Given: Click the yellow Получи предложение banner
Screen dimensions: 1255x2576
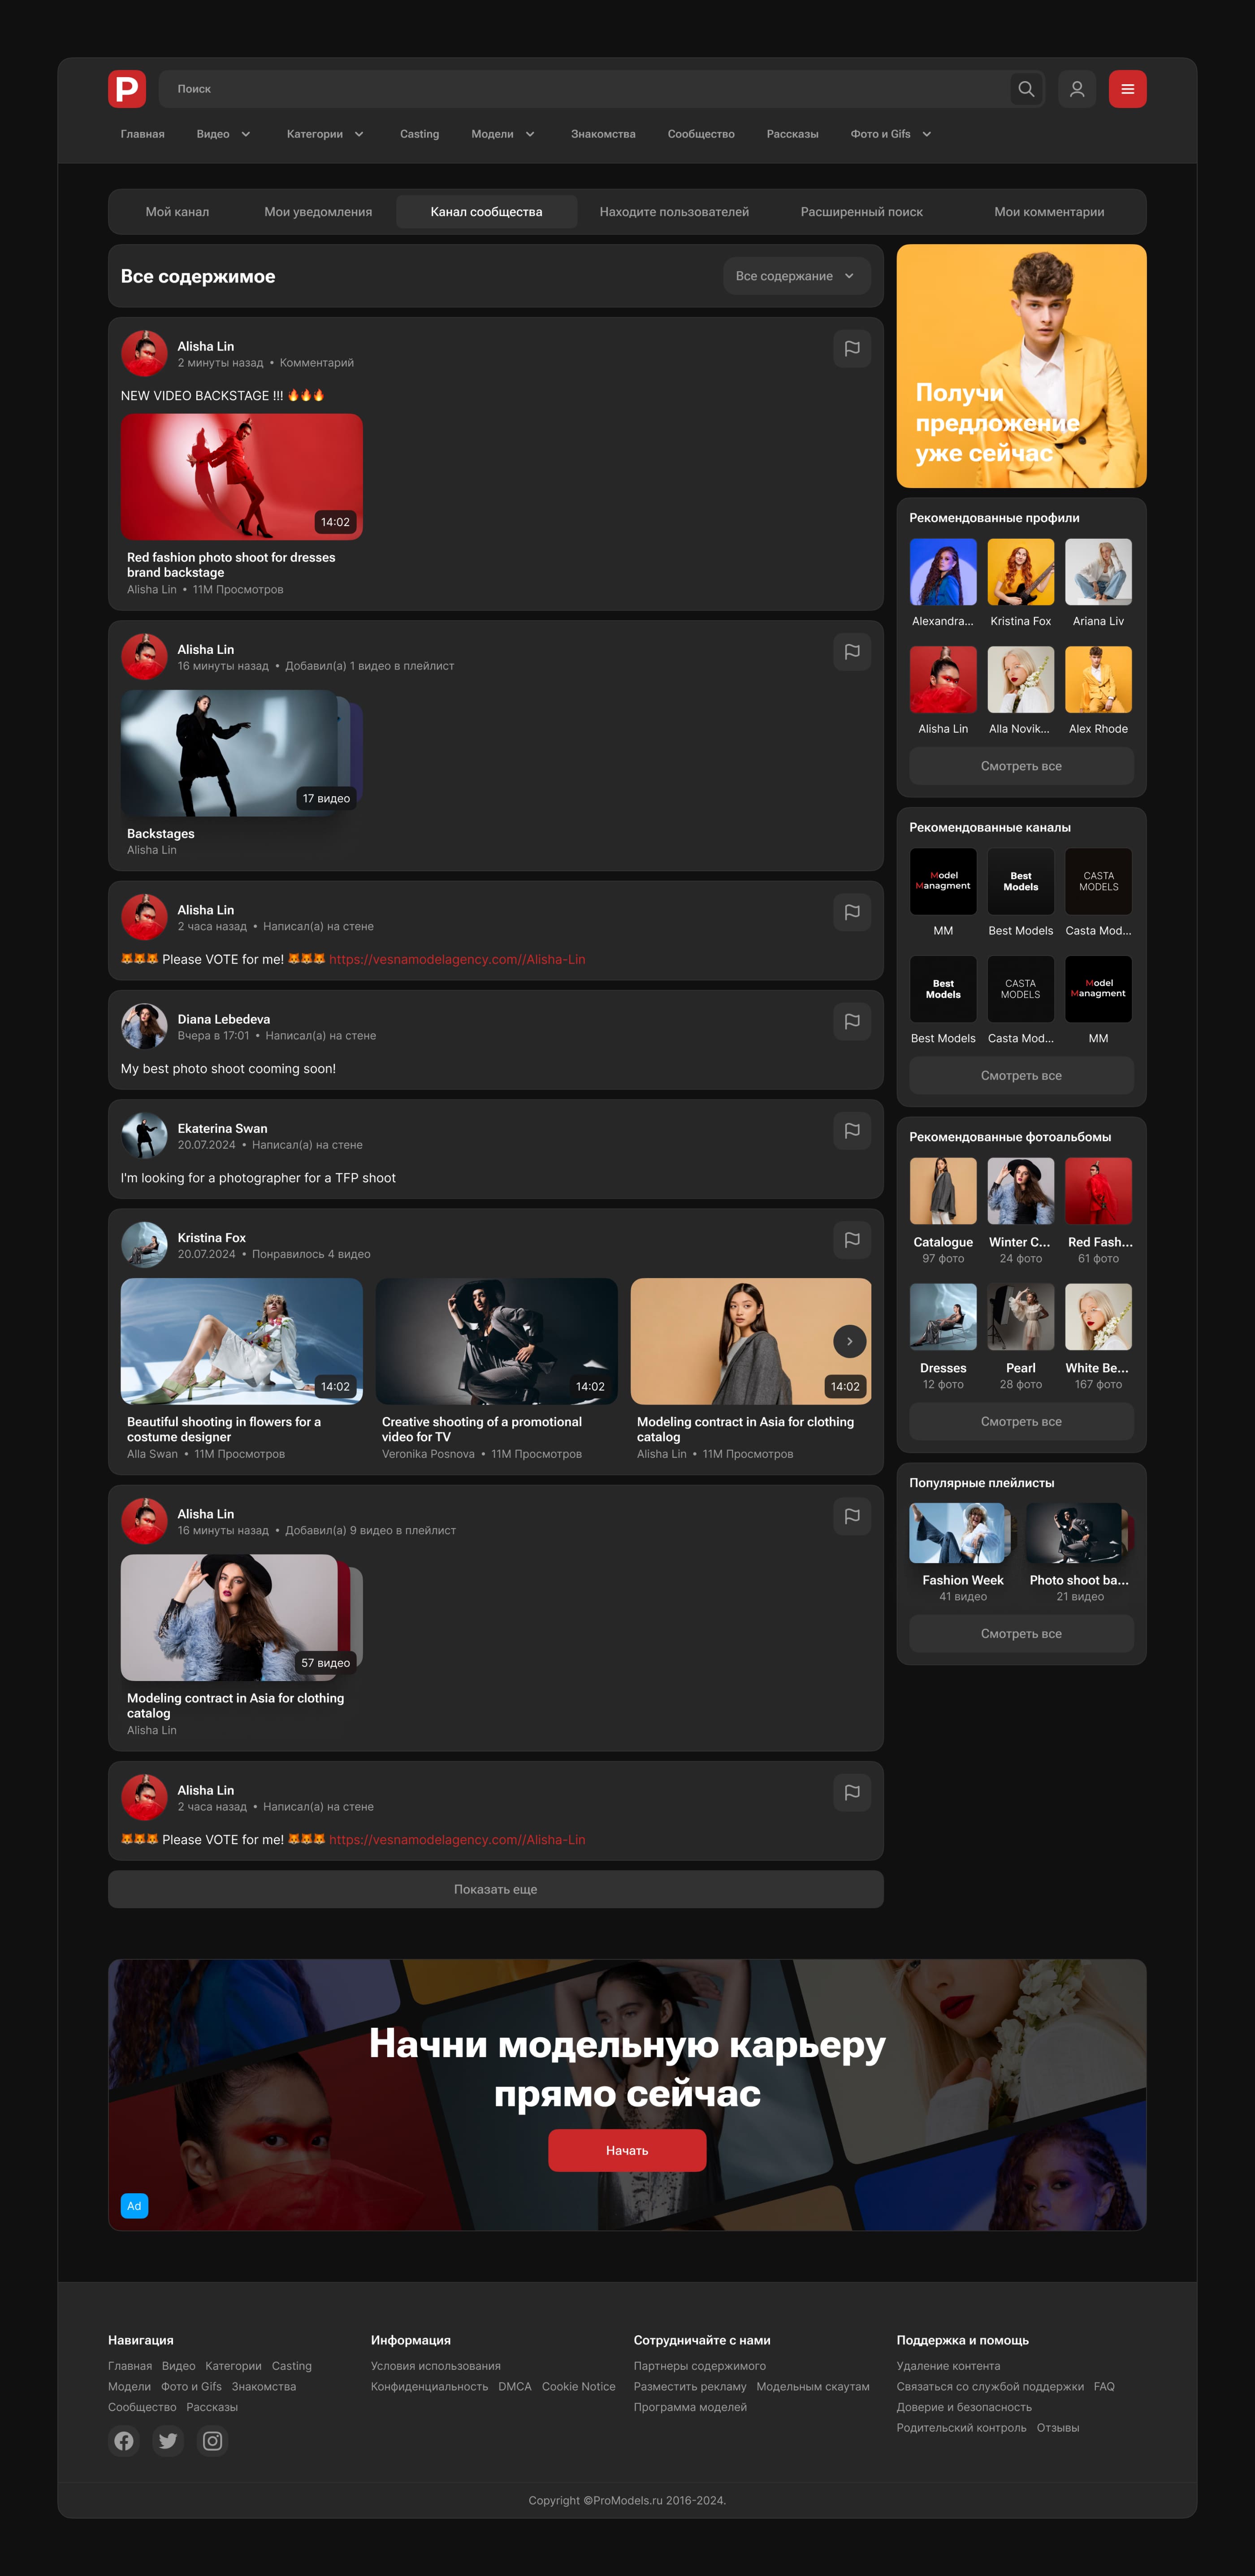Looking at the screenshot, I should pos(1021,366).
